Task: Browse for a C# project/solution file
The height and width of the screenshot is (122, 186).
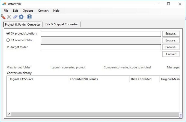Action: click(x=171, y=34)
